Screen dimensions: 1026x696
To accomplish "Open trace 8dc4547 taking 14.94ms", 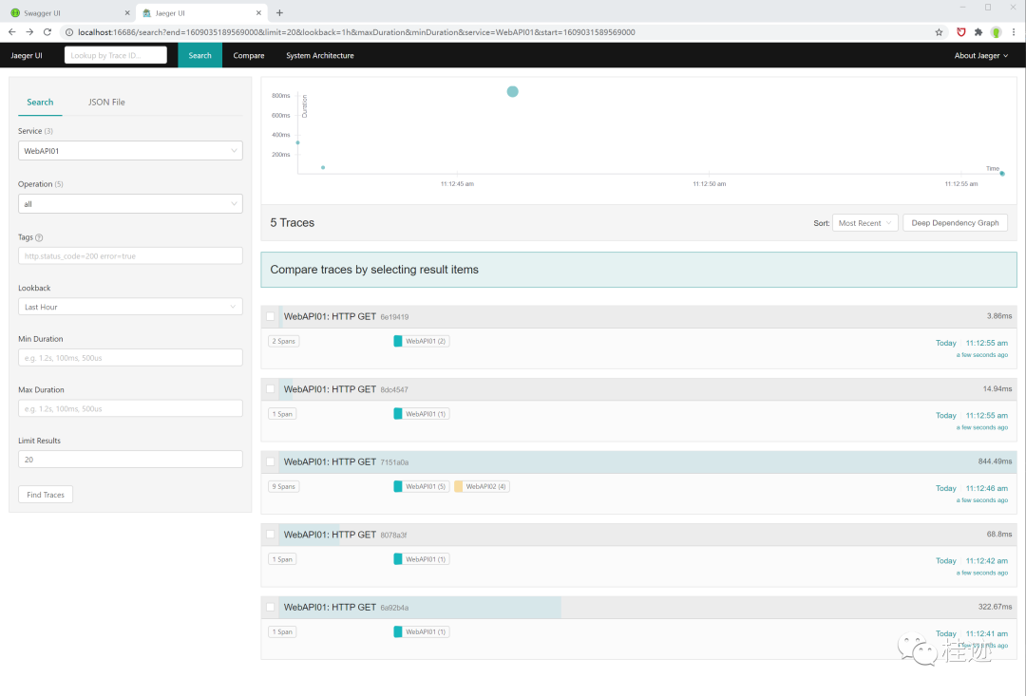I will [638, 389].
